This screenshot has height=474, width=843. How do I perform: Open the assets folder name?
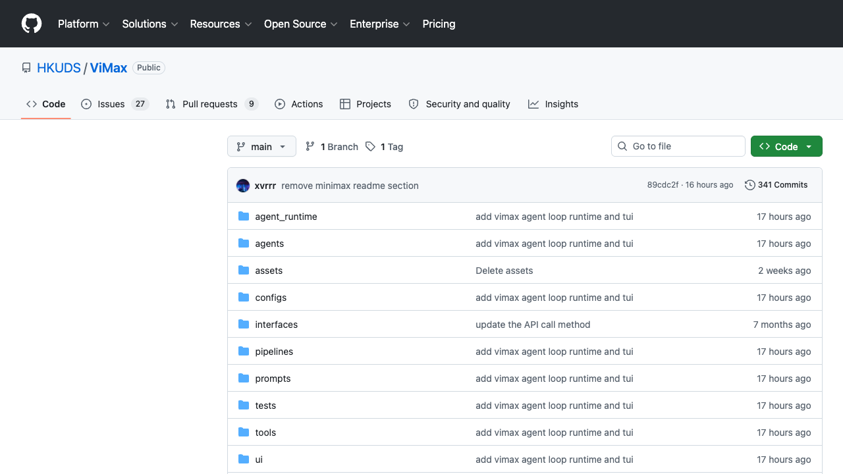[269, 271]
